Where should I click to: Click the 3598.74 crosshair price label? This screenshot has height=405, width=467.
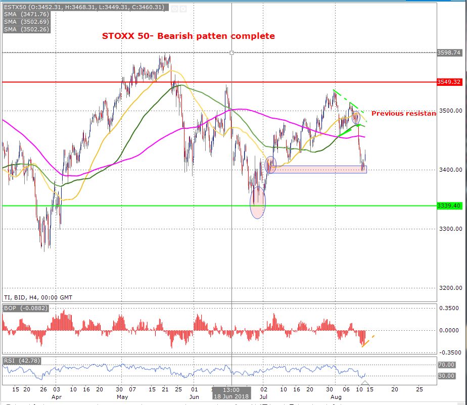point(449,53)
